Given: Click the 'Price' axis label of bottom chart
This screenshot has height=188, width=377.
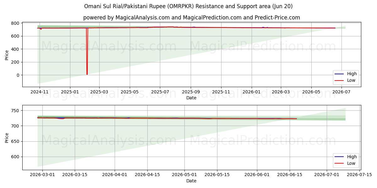Looking at the screenshot, I should point(7,138).
